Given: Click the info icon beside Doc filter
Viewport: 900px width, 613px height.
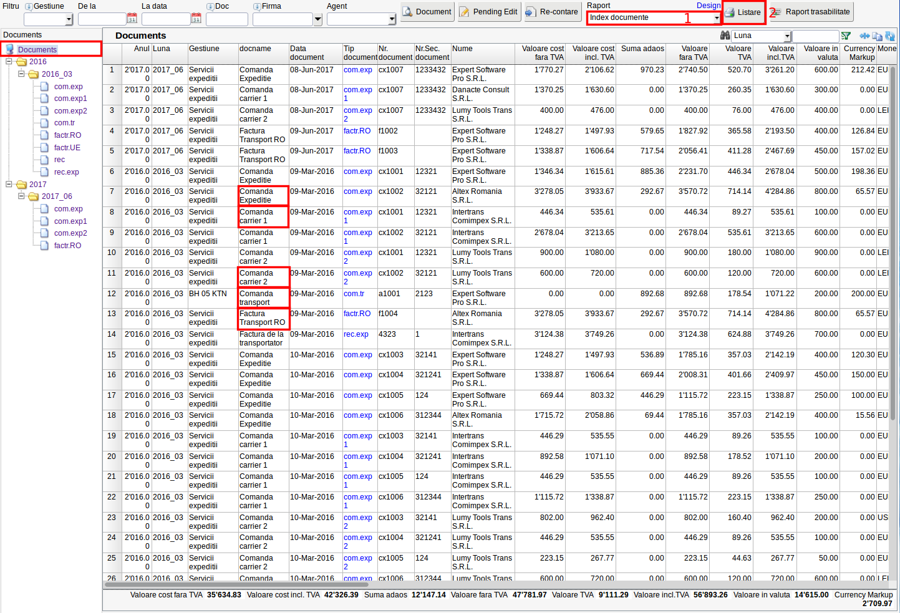Looking at the screenshot, I should (210, 6).
